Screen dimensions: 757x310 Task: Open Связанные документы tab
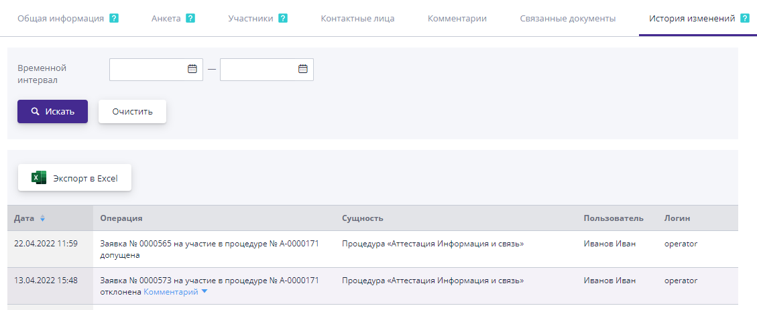(x=567, y=19)
